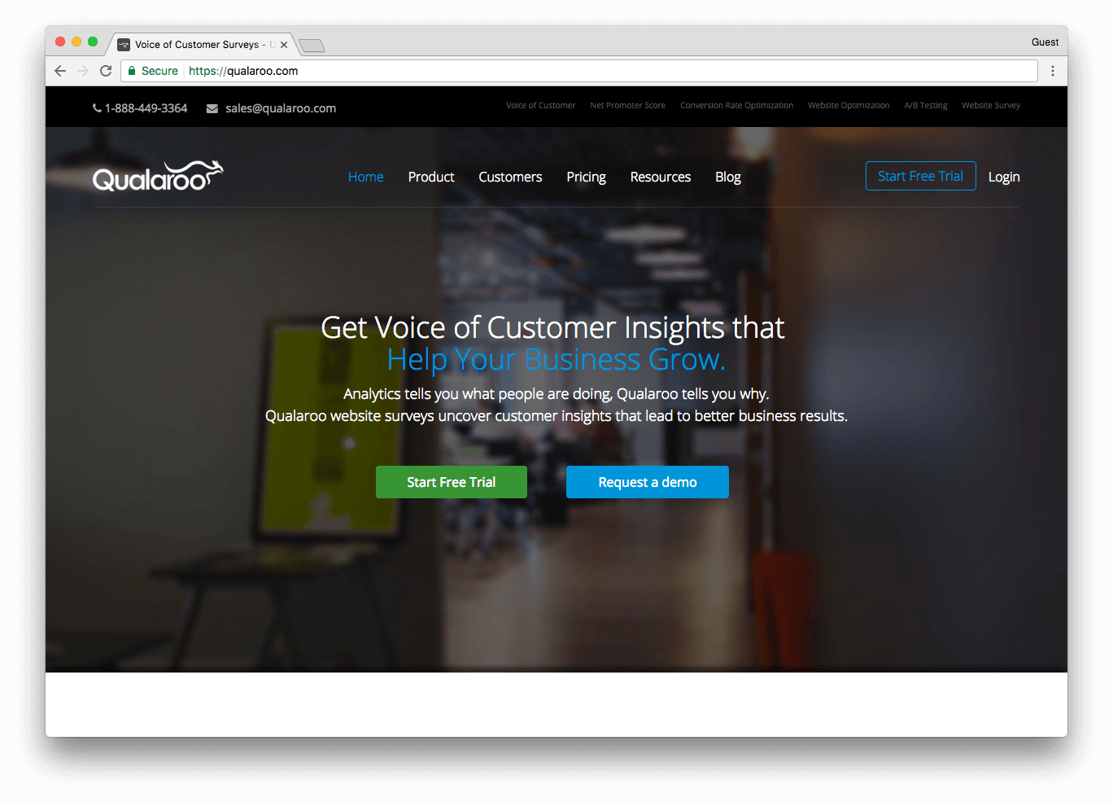The image size is (1113, 802).
Task: Close the Voice of Customer Surveys tab
Action: tap(284, 45)
